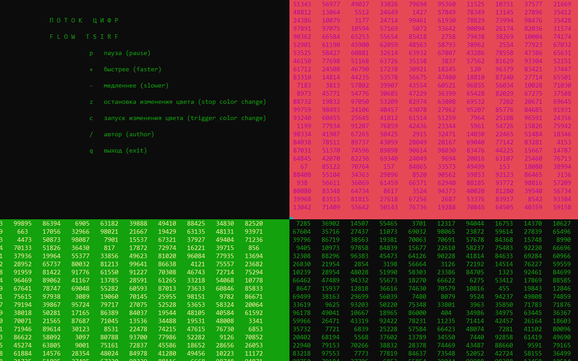Select the быстрее (faster) help line

click(x=126, y=69)
